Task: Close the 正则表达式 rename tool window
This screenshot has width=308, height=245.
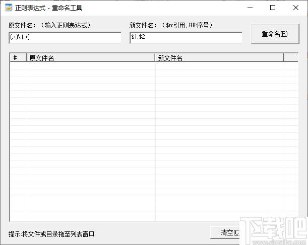Action: (296, 8)
